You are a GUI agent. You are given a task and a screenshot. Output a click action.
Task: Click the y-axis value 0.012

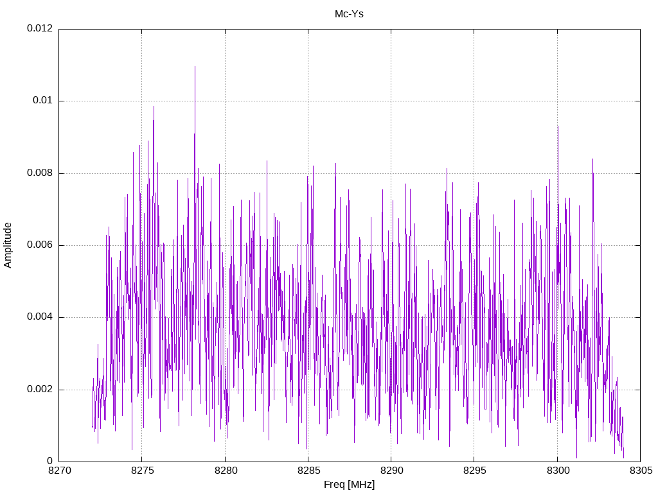[x=40, y=28]
